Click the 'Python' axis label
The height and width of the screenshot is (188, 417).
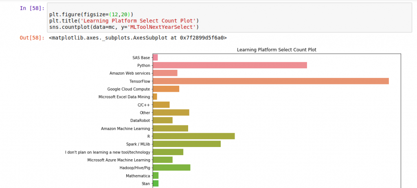pyautogui.click(x=144, y=65)
